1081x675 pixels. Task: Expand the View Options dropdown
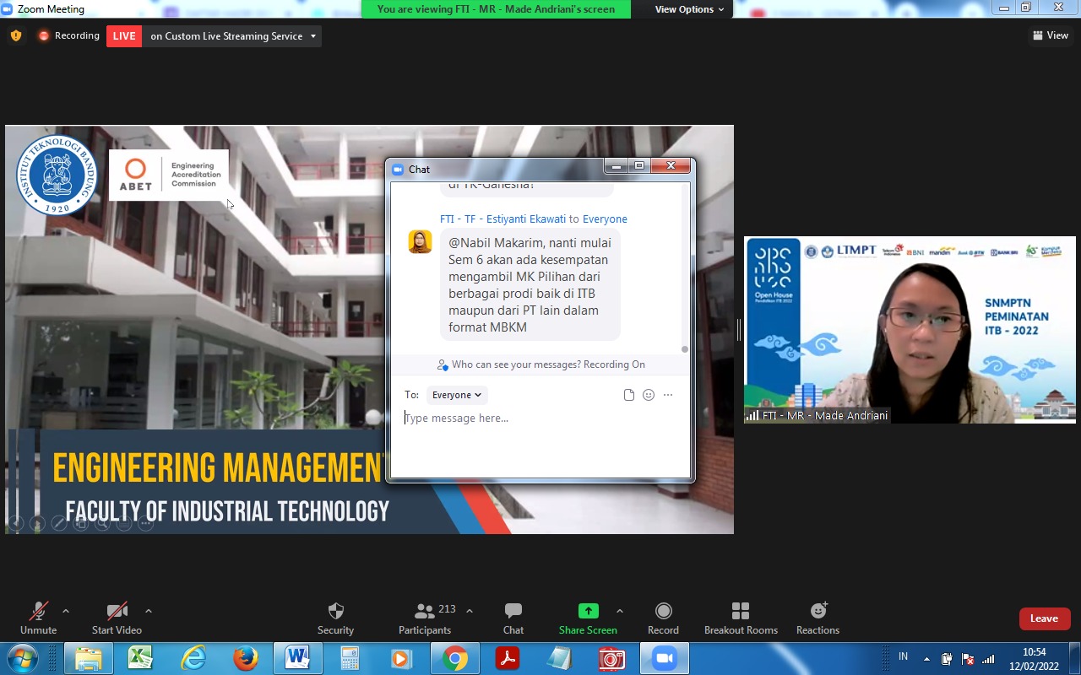[x=689, y=9]
